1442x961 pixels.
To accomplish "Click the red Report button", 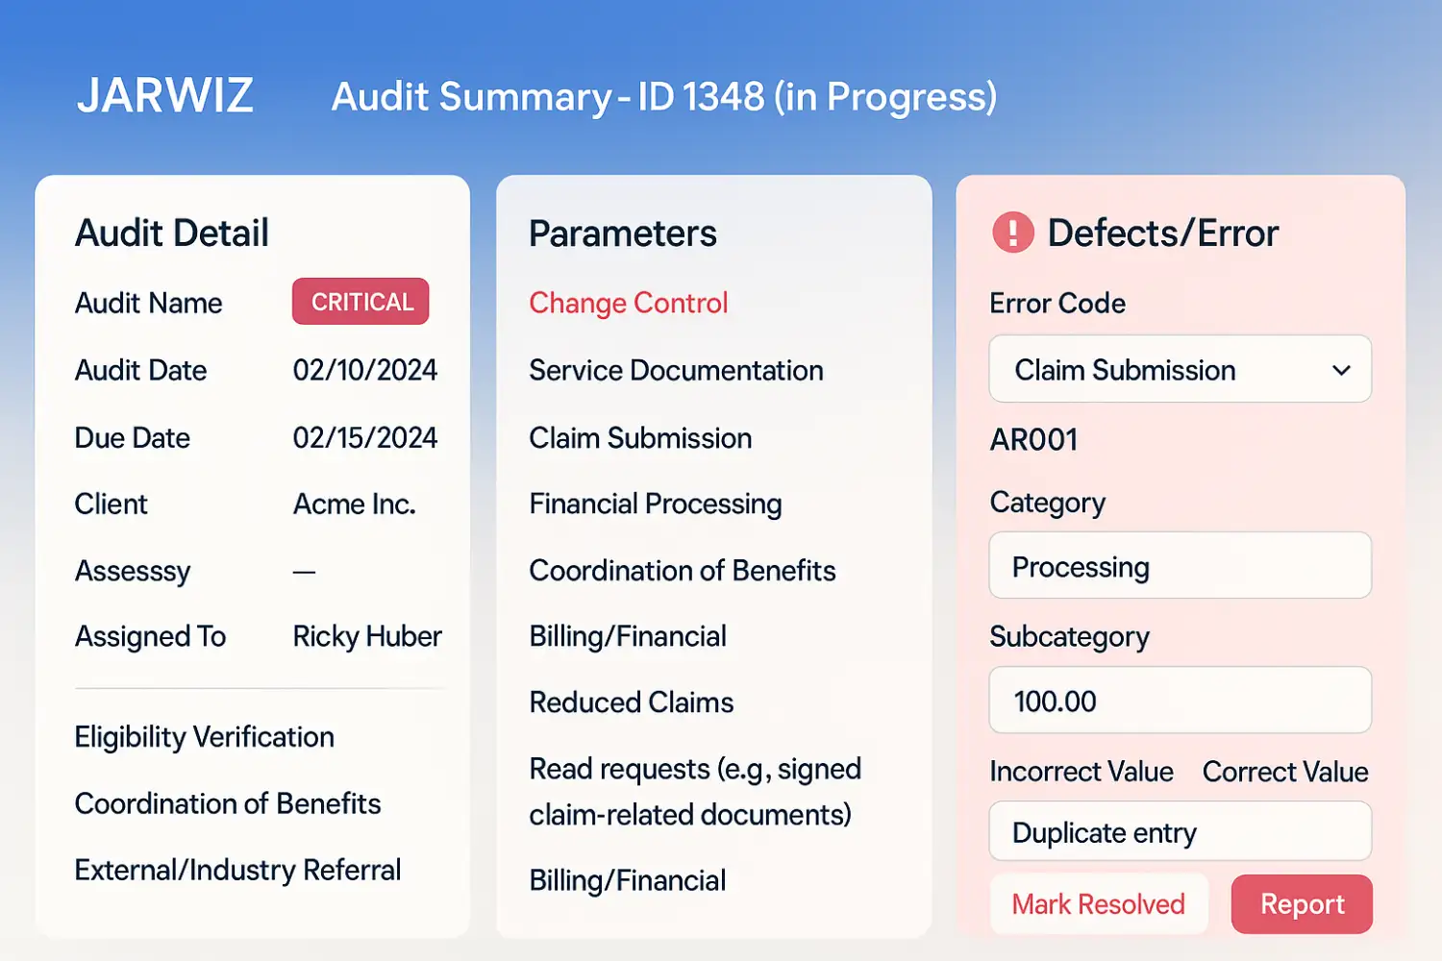I will [x=1303, y=904].
